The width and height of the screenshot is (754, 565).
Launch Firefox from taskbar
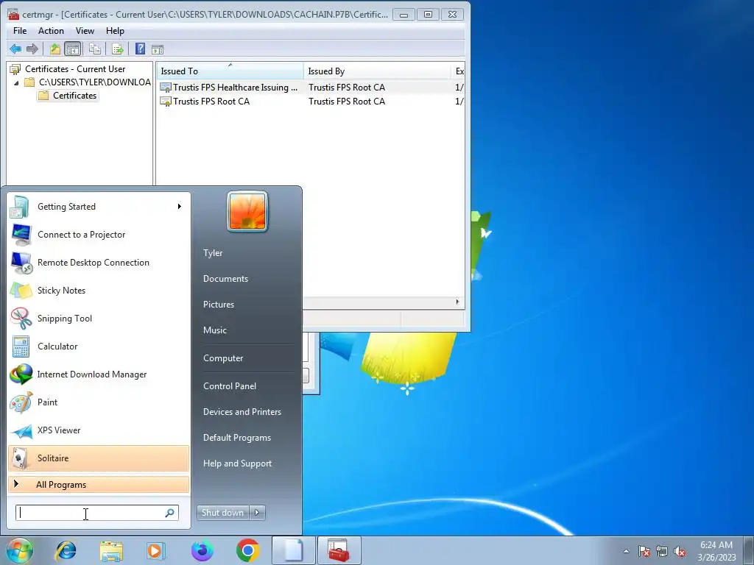pyautogui.click(x=202, y=550)
